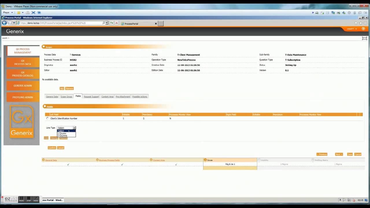Screen dimensions: 370x208
Task: Go to the Next wizard page
Action: 339,154
